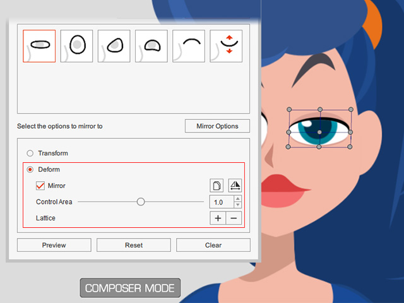Click the eye lattice bottom-middle control point
The height and width of the screenshot is (303, 404).
319,147
